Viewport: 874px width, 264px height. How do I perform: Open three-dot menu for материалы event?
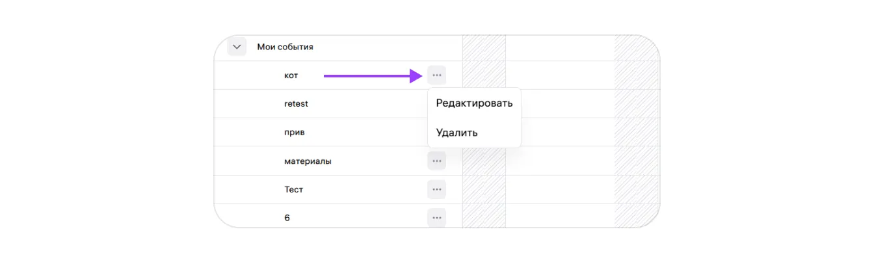[x=436, y=161]
